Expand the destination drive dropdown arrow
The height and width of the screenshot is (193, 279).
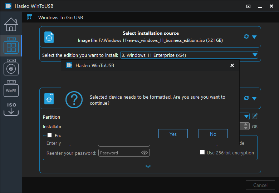click(254, 98)
